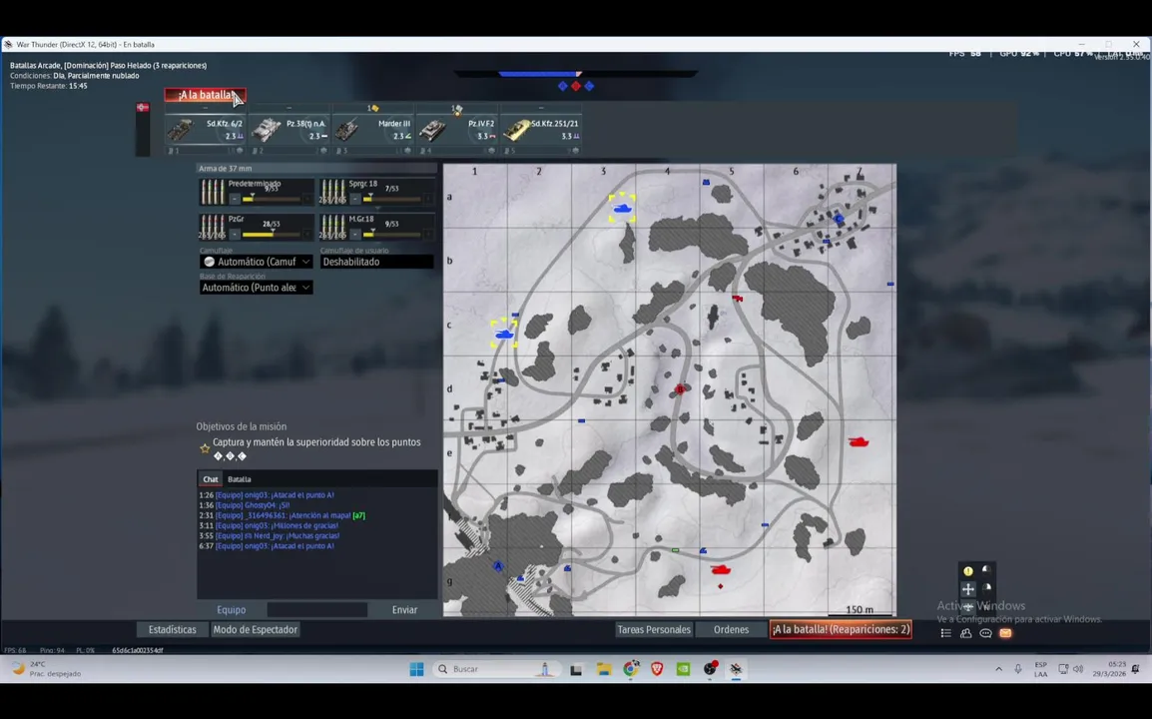
Task: Open Brave browser from the taskbar
Action: point(657,669)
